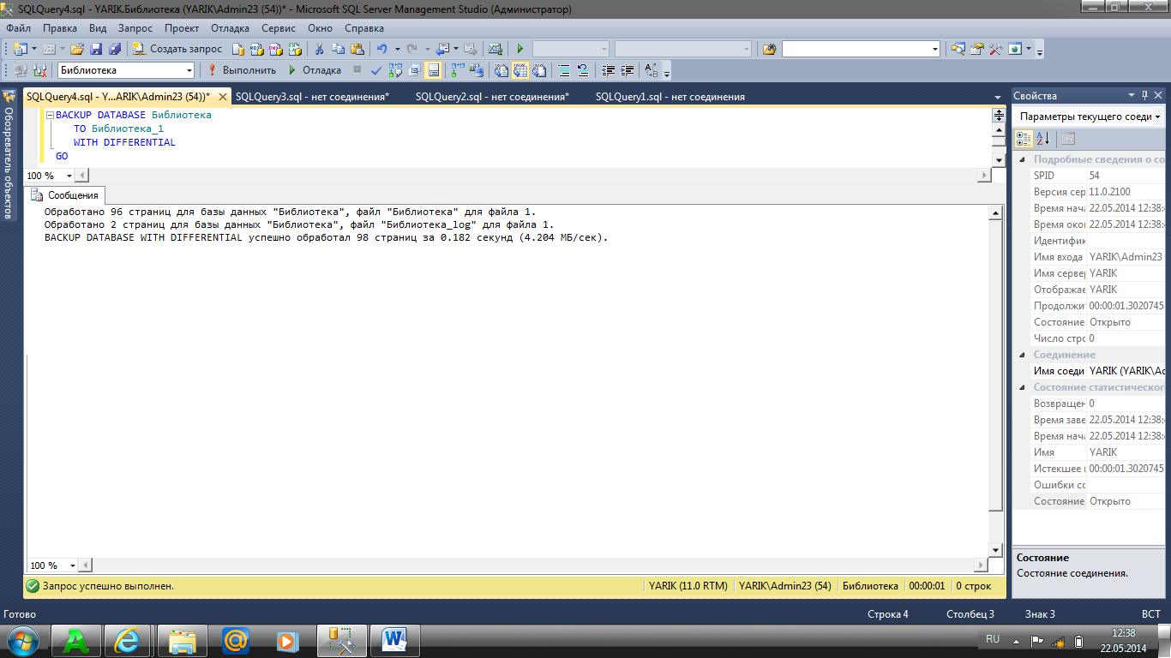Click the Parse blue checkmark icon

click(375, 70)
